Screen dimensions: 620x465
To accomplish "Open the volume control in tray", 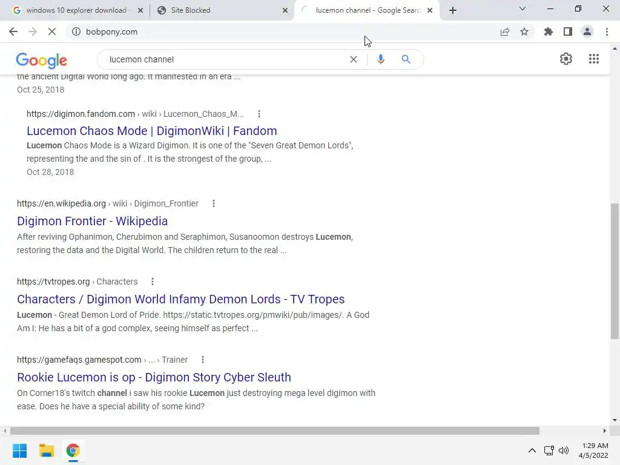I will [564, 450].
